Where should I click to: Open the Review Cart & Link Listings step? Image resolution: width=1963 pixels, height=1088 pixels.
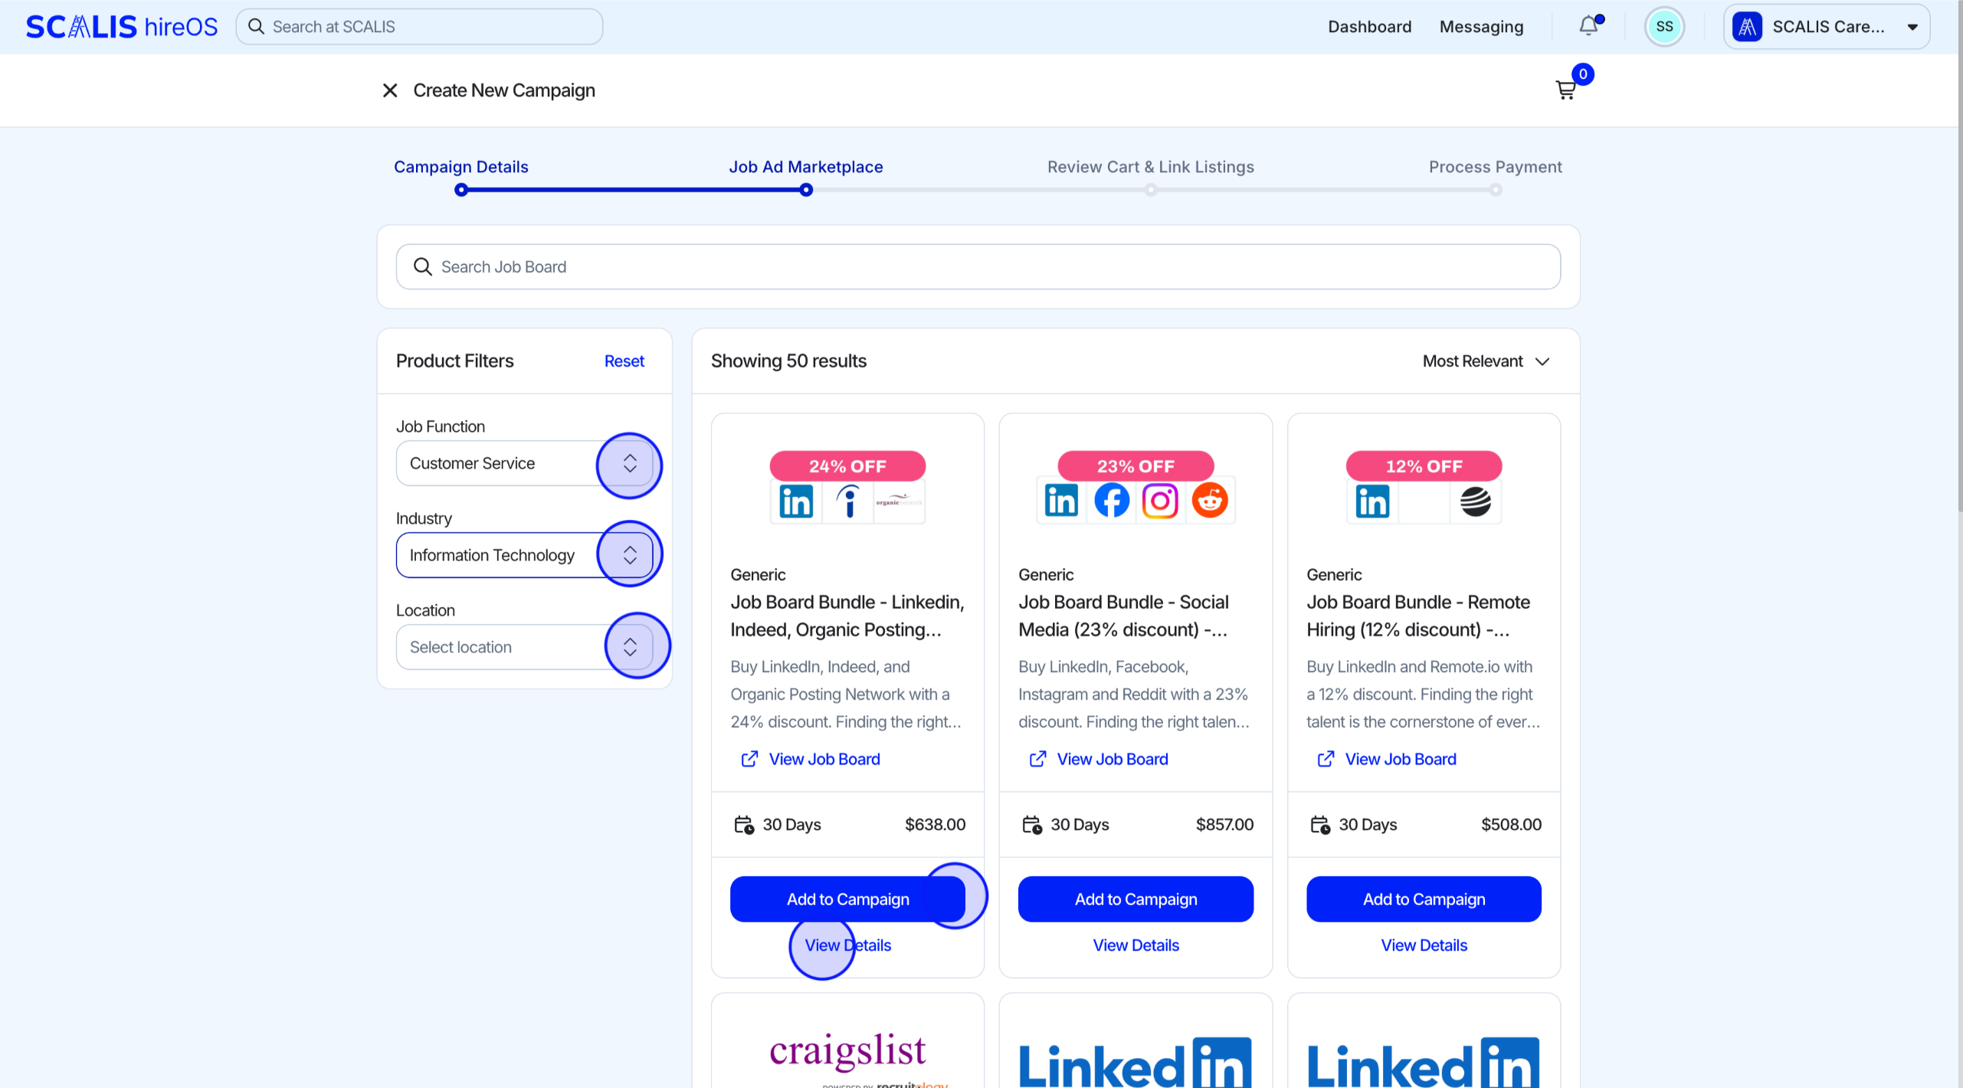(x=1150, y=167)
